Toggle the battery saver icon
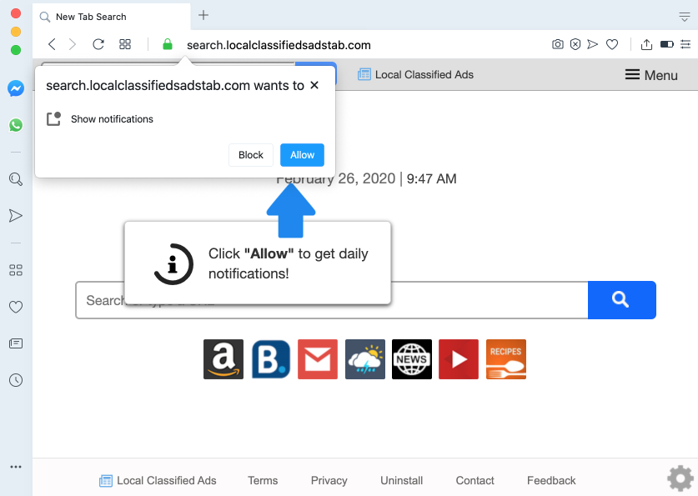Viewport: 698px width, 496px height. 666,45
